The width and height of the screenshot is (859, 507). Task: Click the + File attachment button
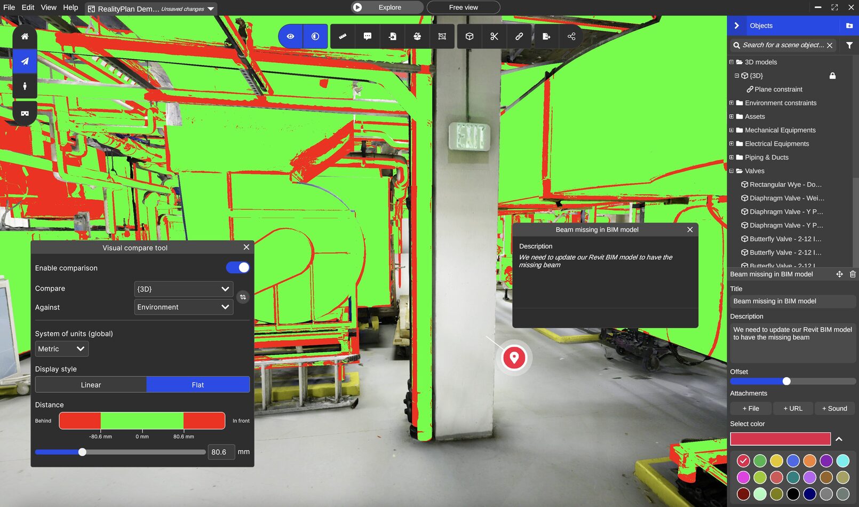(751, 408)
